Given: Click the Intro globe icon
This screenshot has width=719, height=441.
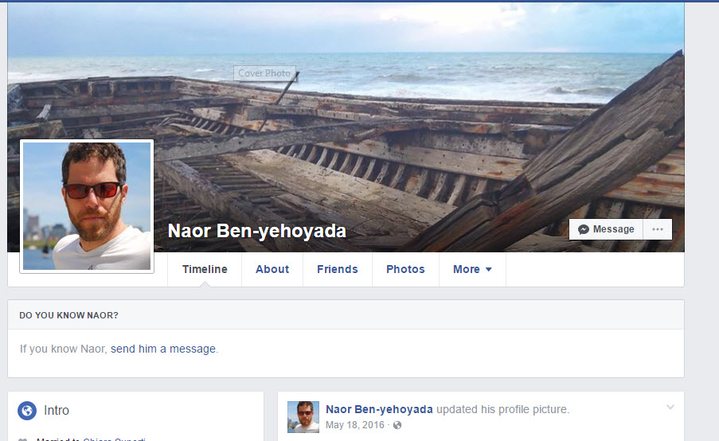Looking at the screenshot, I should (x=27, y=411).
